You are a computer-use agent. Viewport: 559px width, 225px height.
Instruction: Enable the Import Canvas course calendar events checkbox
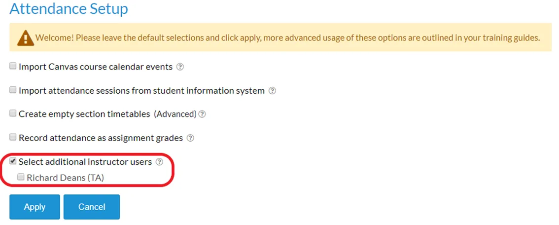13,66
